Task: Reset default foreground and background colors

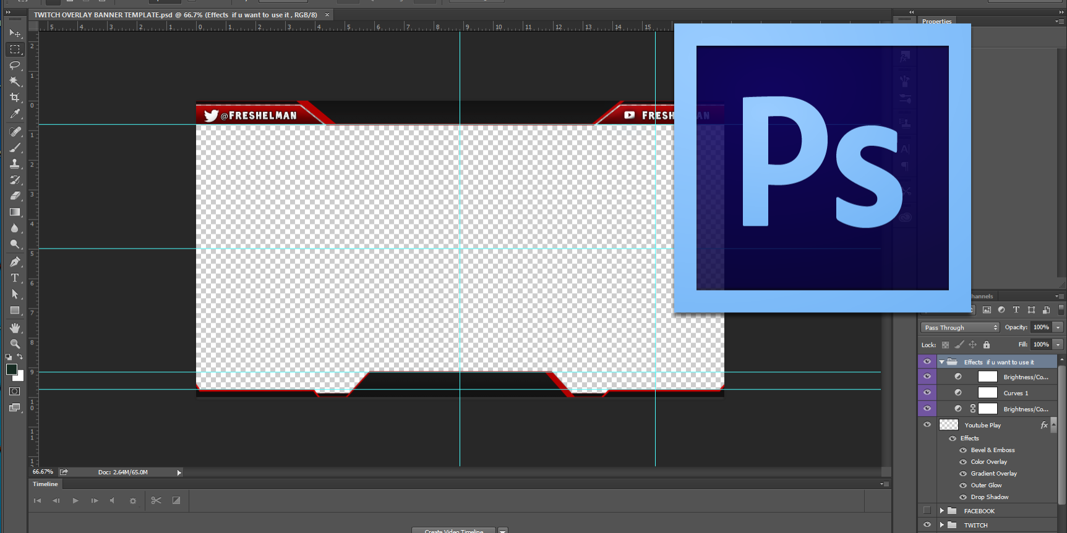Action: (9, 357)
